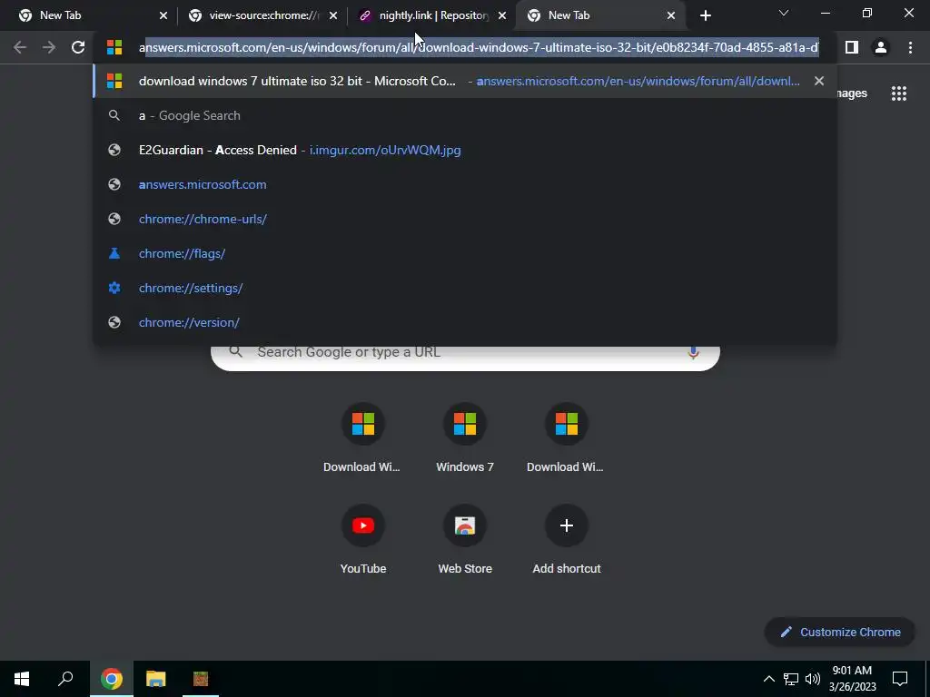Click the Add shortcut button

click(x=567, y=540)
